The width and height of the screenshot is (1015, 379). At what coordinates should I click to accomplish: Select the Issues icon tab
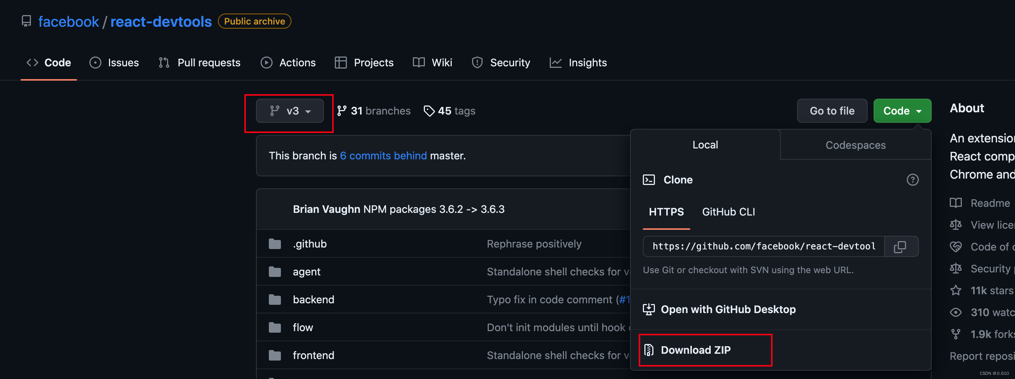tap(96, 63)
